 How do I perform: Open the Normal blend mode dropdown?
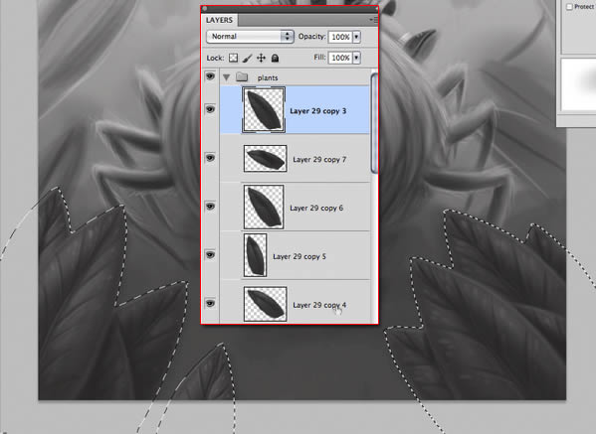(x=250, y=37)
